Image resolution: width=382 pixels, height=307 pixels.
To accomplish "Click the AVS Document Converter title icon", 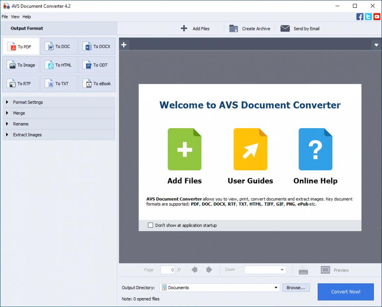I will [x=7, y=6].
